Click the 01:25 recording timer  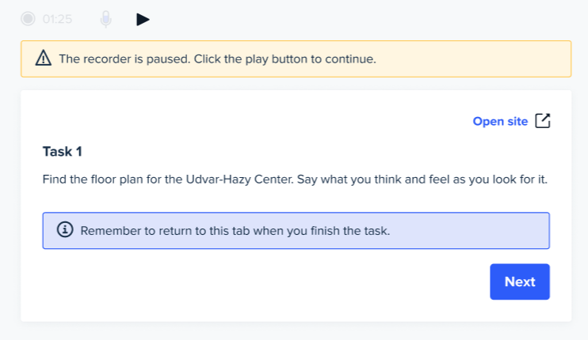[x=57, y=19]
